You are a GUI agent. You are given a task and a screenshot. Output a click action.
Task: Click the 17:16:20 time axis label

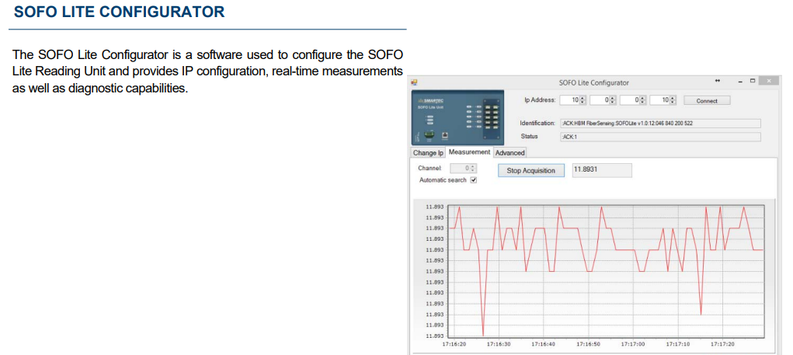tap(454, 344)
